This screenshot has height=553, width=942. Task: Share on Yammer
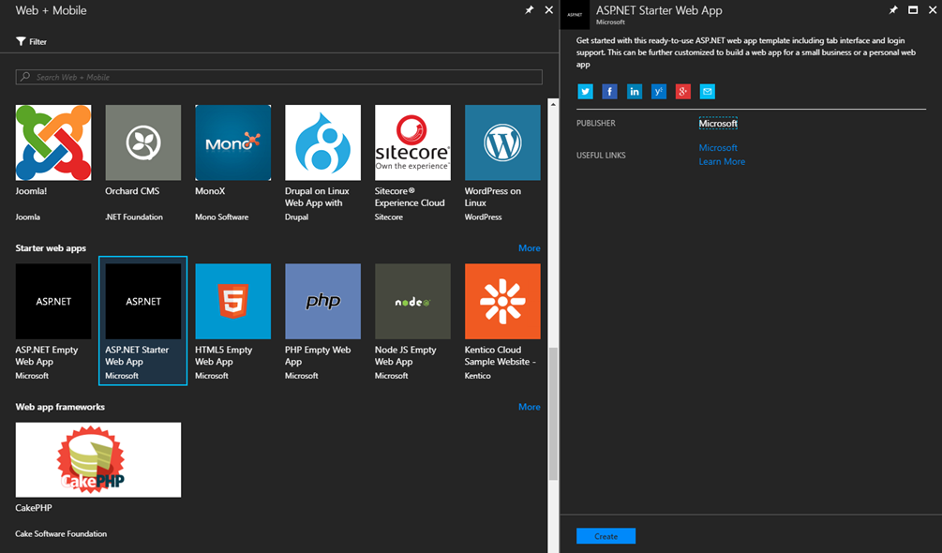pos(658,91)
